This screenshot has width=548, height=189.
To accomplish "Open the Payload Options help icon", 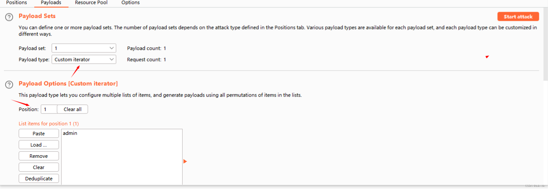I will tap(9, 84).
